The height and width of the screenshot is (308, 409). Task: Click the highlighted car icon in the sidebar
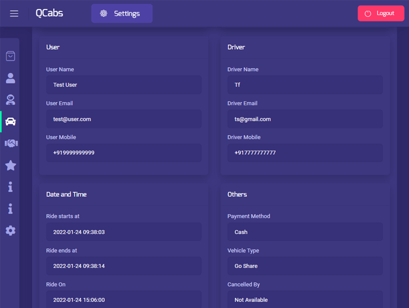click(x=11, y=122)
